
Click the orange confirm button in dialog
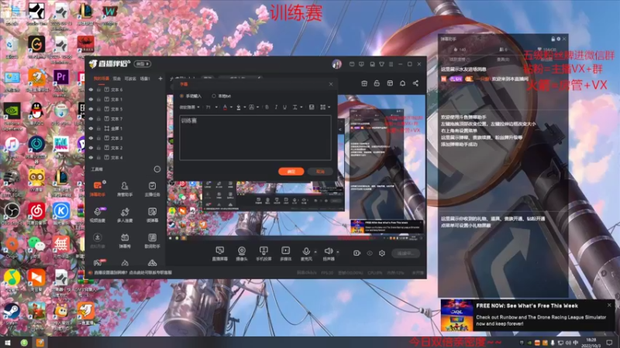(x=291, y=171)
